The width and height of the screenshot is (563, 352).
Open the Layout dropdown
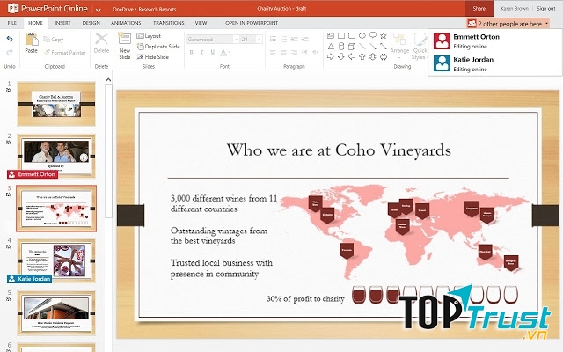[149, 36]
